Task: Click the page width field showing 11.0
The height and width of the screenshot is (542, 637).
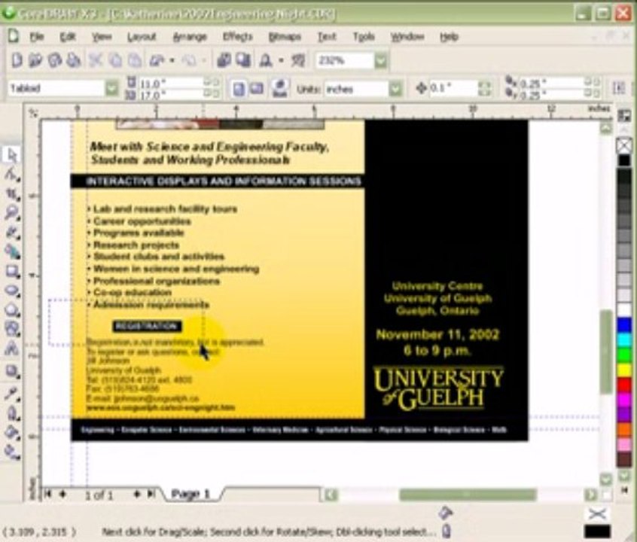Action: click(x=172, y=84)
